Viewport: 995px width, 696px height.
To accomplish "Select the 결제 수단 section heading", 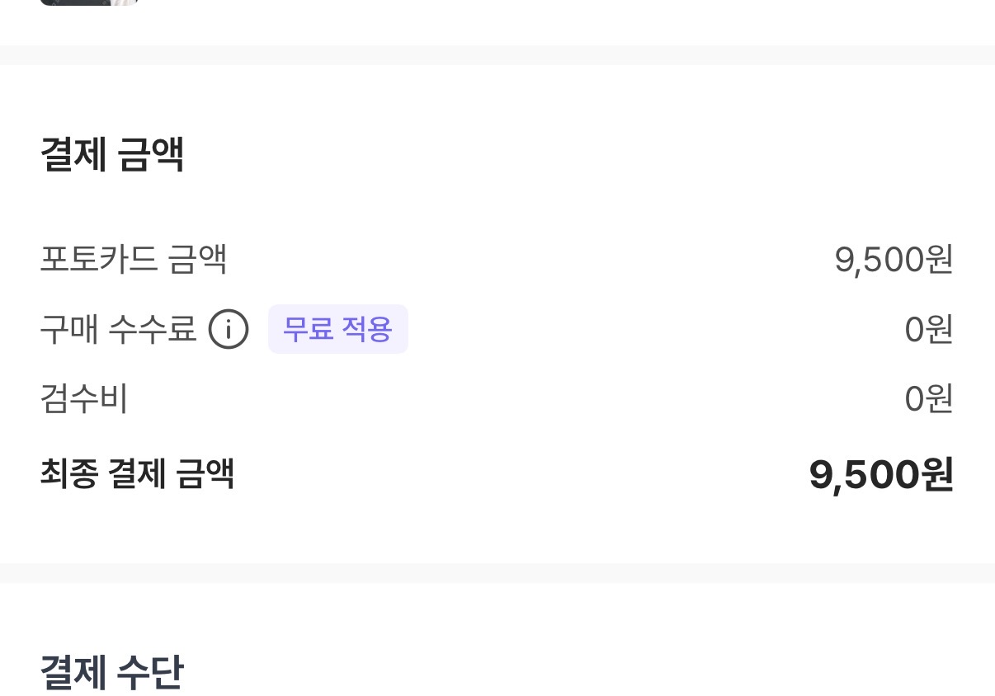I will [x=111, y=673].
